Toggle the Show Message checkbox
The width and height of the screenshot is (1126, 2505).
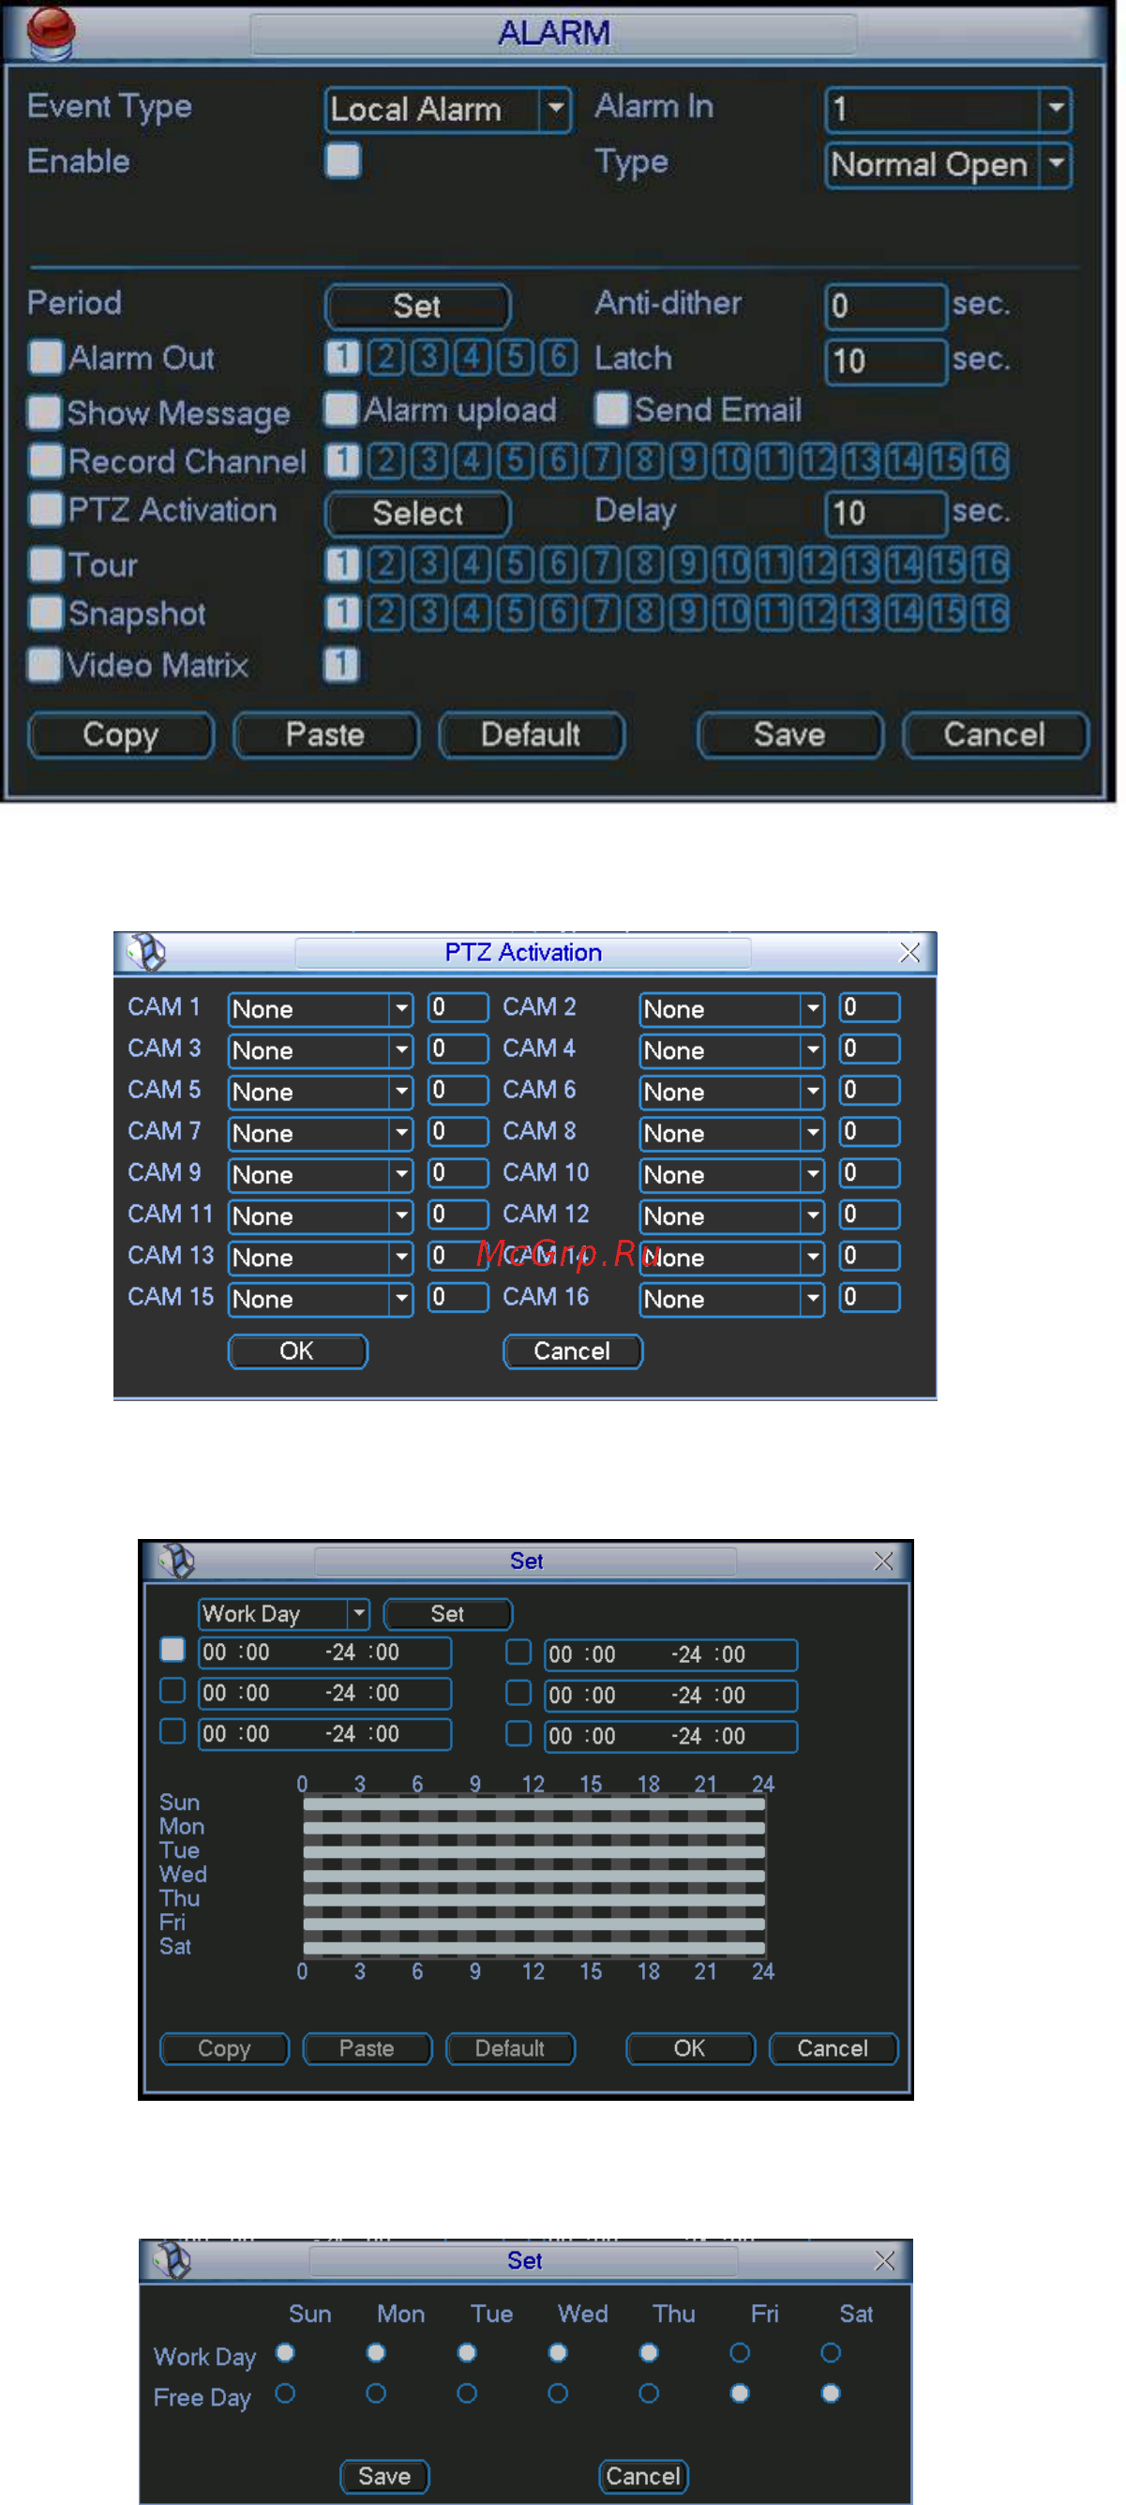[45, 413]
